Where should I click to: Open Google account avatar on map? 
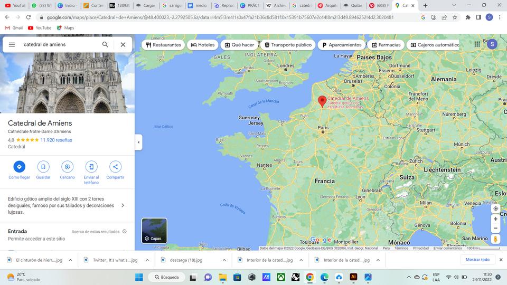[492, 44]
